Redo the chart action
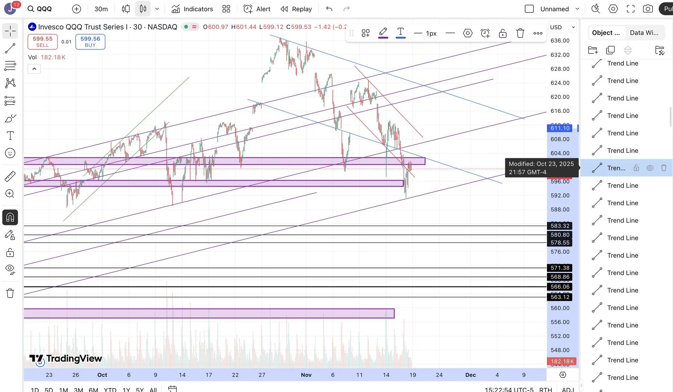This screenshot has width=673, height=392. coord(346,9)
